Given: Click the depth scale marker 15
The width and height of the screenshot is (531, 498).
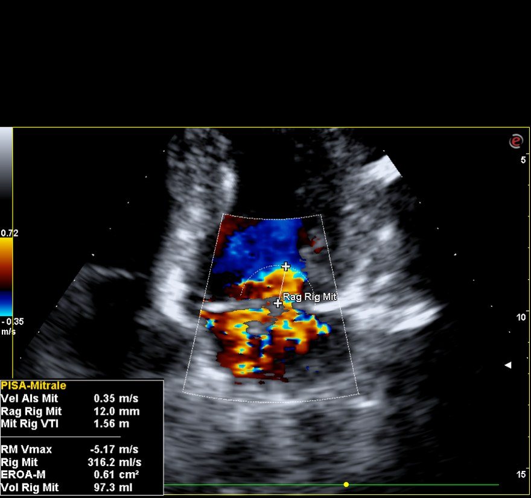Looking at the screenshot, I should point(521,474).
